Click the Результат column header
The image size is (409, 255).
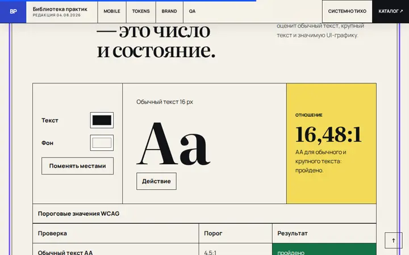(x=324, y=233)
